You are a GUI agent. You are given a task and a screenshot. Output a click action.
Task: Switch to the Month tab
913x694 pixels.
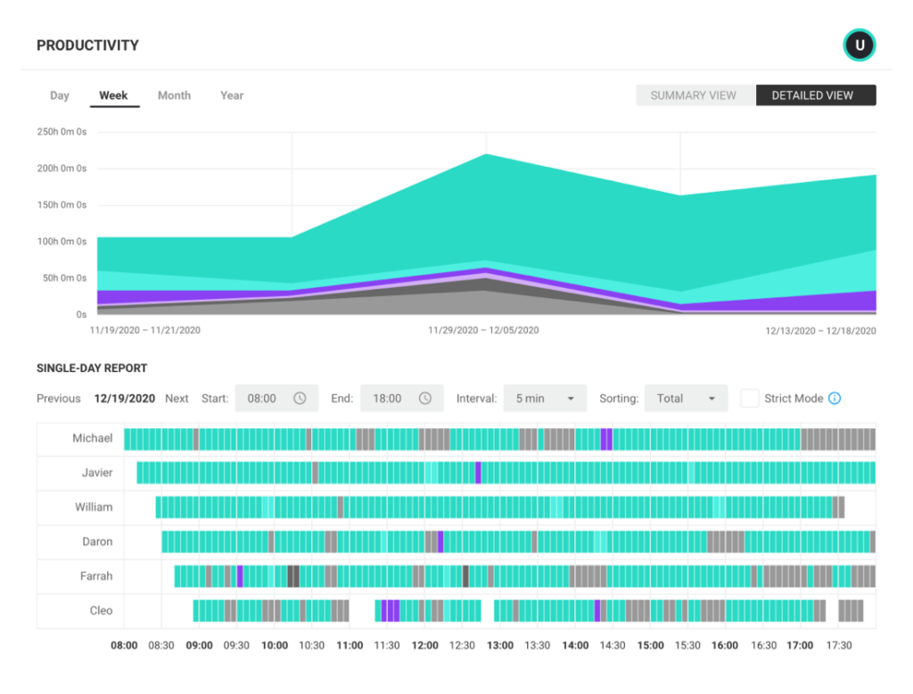tap(174, 95)
